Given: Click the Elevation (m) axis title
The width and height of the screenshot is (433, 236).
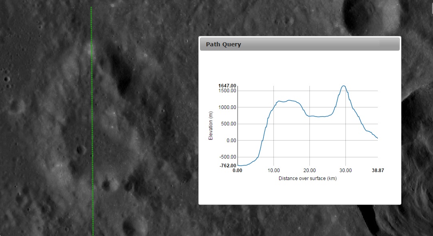Looking at the screenshot, I should [x=211, y=126].
